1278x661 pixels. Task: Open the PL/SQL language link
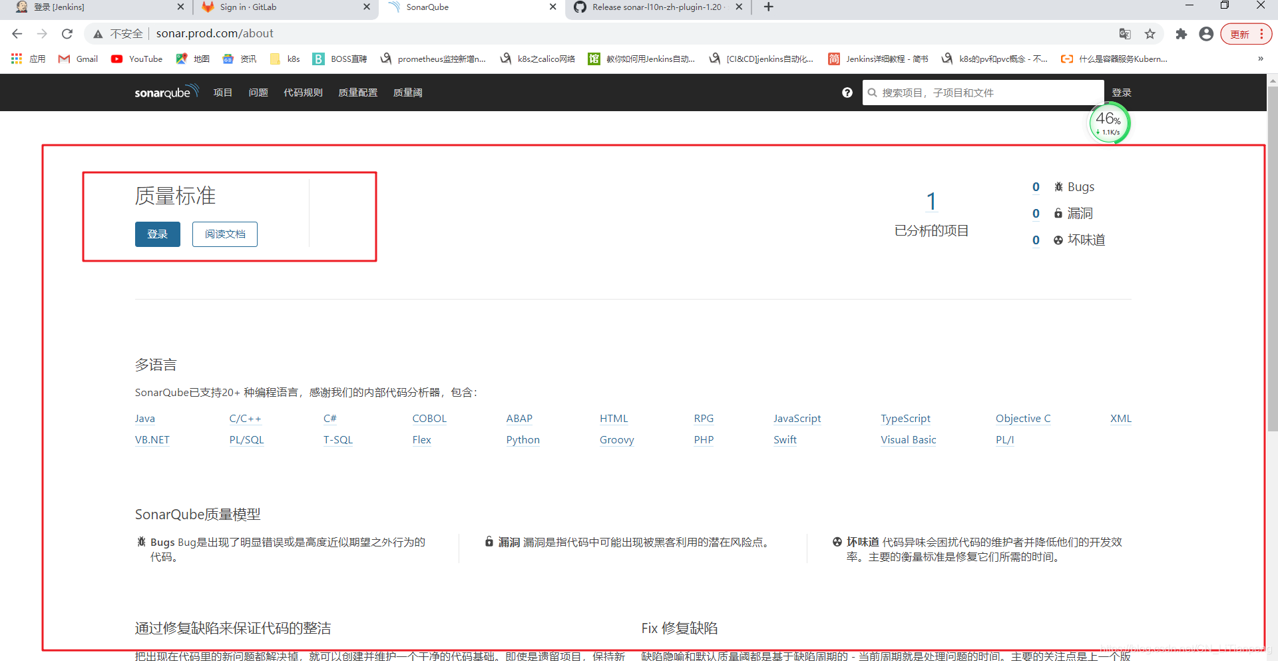pos(247,440)
